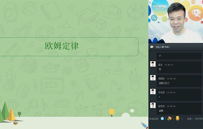The height and width of the screenshot is (129, 203).
Task: Click the chat message "1" at 13:00:41
Action: coord(179,95)
